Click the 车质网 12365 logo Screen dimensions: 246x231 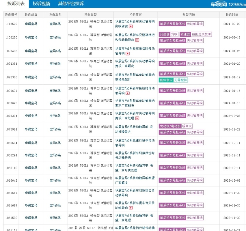(x=228, y=4)
